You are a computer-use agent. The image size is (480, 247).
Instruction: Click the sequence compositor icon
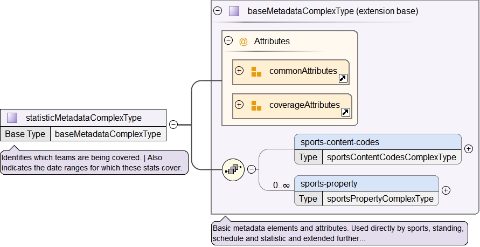tap(233, 169)
